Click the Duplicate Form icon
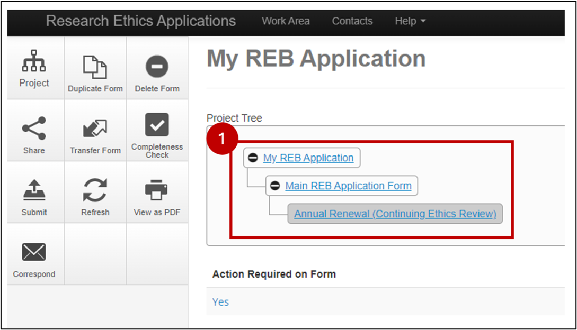 (95, 67)
